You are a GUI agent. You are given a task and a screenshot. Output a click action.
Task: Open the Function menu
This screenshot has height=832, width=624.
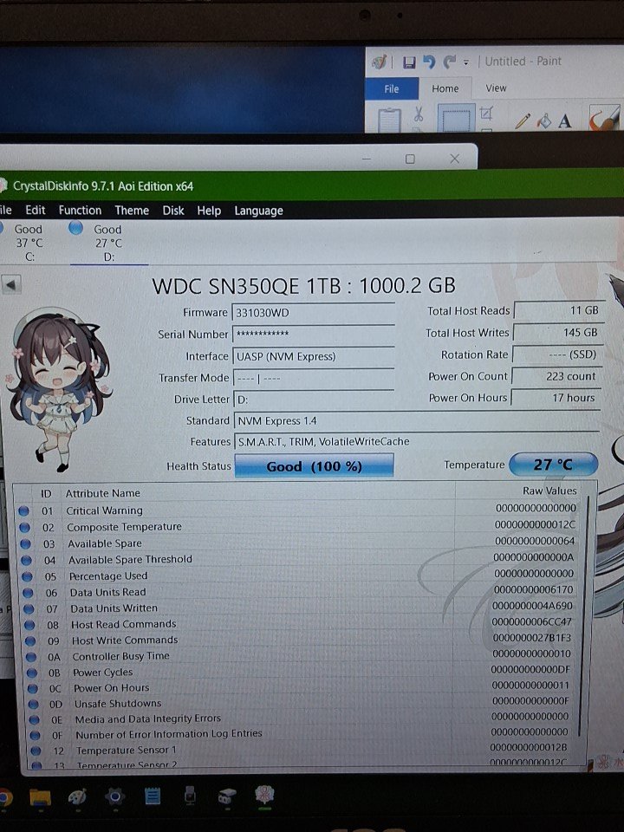(x=80, y=210)
